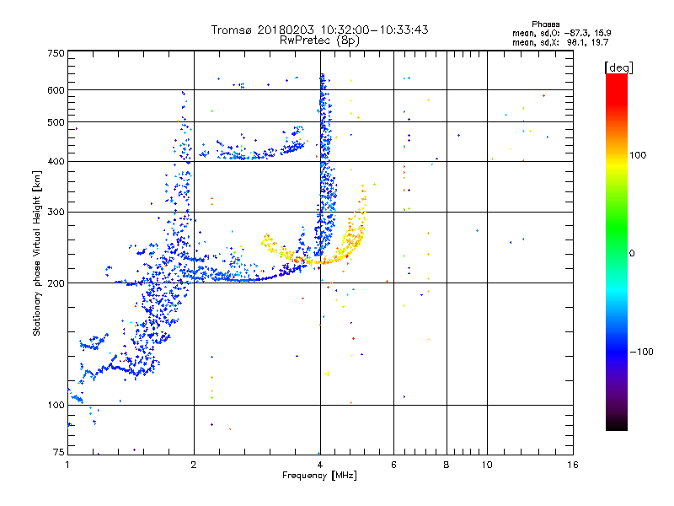
Task: Click y-axis tick label '200'
Action: coord(56,283)
